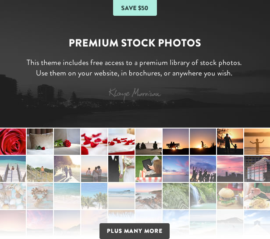Viewport: 270px width, 239px height.
Task: Click the PLUS MANY MORE button
Action: [x=135, y=231]
